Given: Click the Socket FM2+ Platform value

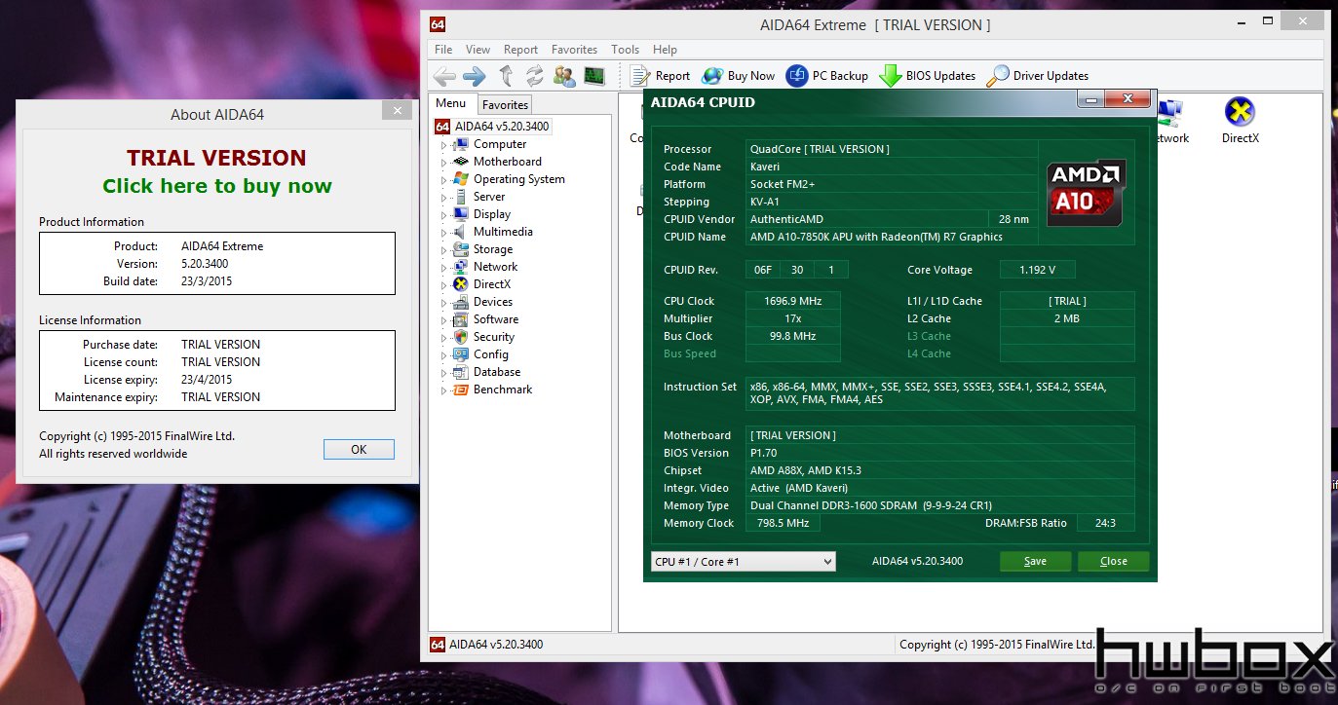Looking at the screenshot, I should pyautogui.click(x=892, y=184).
